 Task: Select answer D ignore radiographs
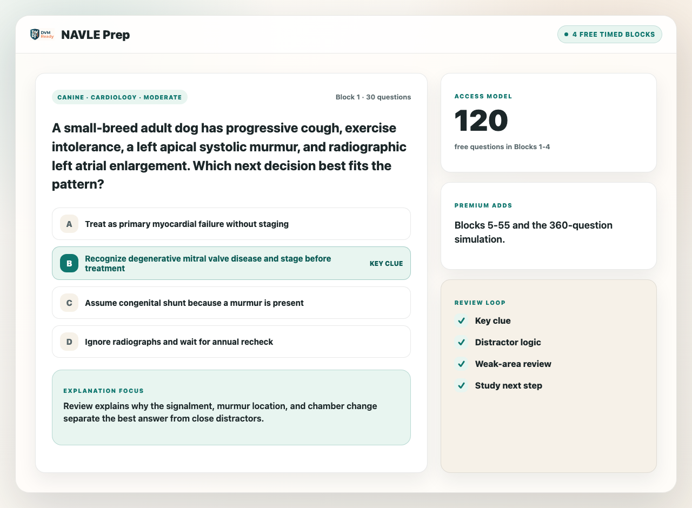[x=231, y=342]
